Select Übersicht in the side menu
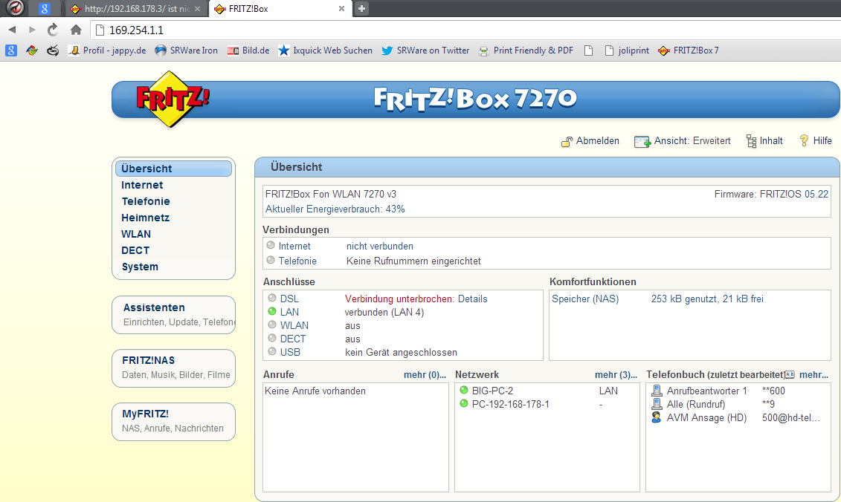Image resolution: width=841 pixels, height=502 pixels. tap(173, 169)
